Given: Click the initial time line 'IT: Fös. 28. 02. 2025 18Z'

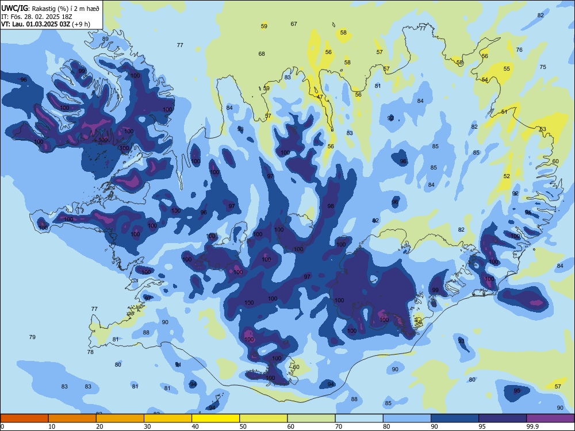Looking at the screenshot, I should (37, 17).
